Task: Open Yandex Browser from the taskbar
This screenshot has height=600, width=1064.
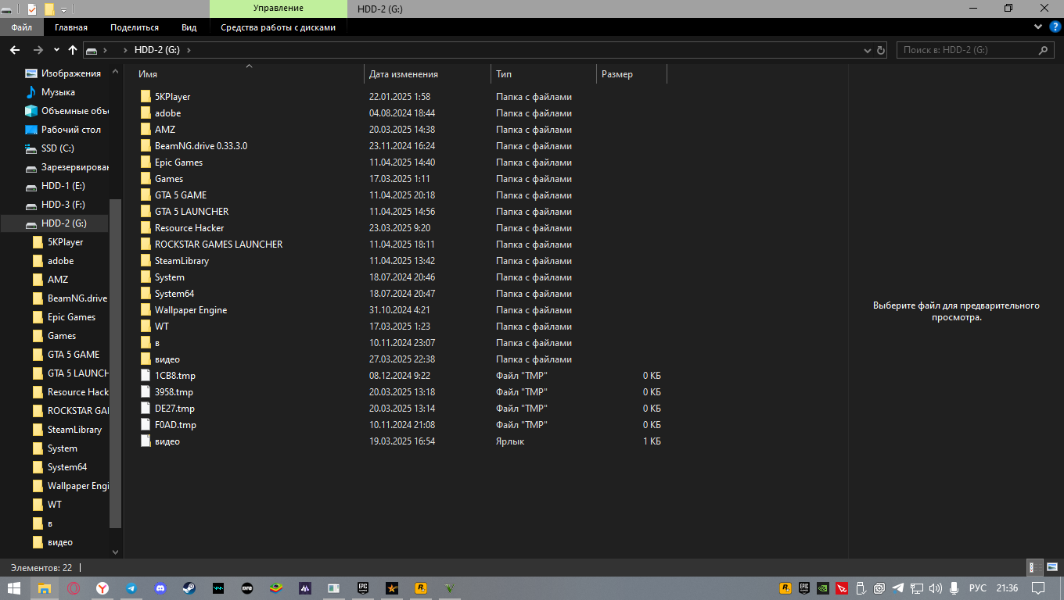Action: click(102, 588)
